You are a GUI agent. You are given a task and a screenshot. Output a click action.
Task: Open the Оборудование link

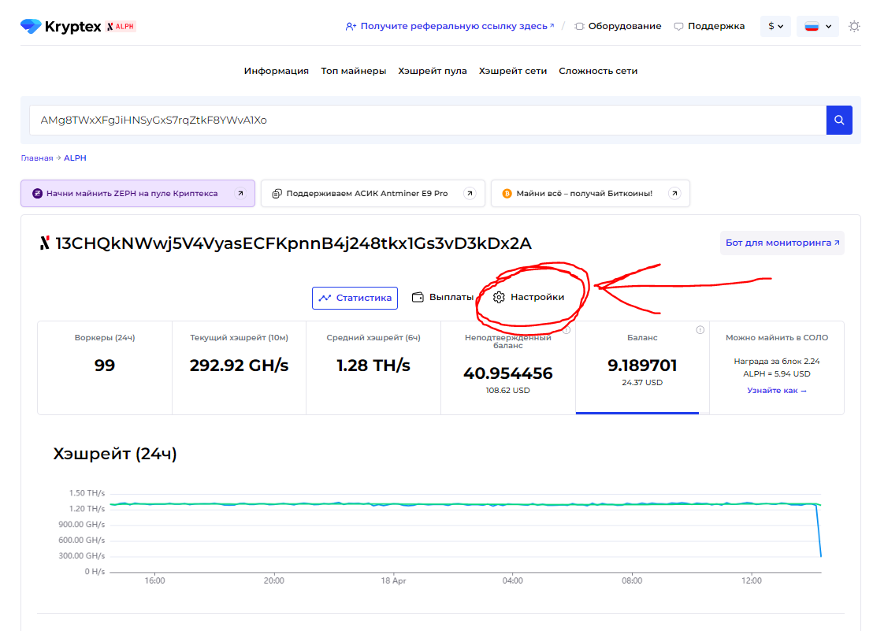coord(618,26)
